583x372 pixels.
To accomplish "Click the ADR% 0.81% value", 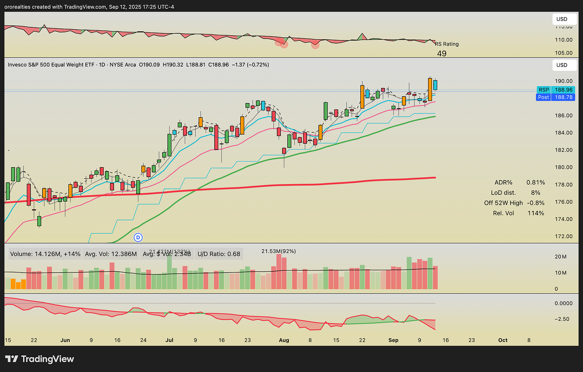I will [x=536, y=182].
